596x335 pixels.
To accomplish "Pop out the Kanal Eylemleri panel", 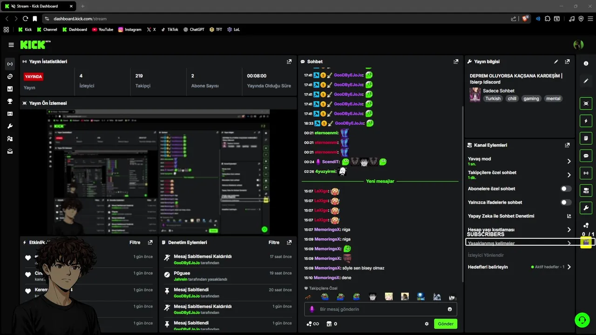I will (x=567, y=145).
